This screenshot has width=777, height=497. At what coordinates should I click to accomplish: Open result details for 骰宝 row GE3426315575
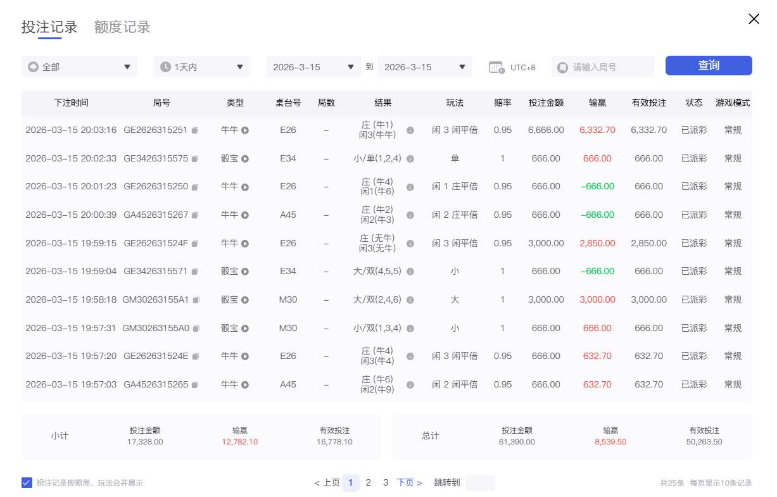[410, 158]
